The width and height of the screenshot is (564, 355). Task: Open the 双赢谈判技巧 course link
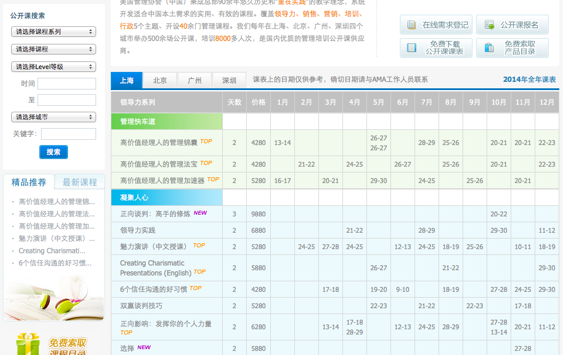pyautogui.click(x=141, y=306)
